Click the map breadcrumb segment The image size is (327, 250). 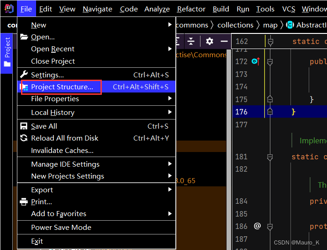[x=270, y=25]
